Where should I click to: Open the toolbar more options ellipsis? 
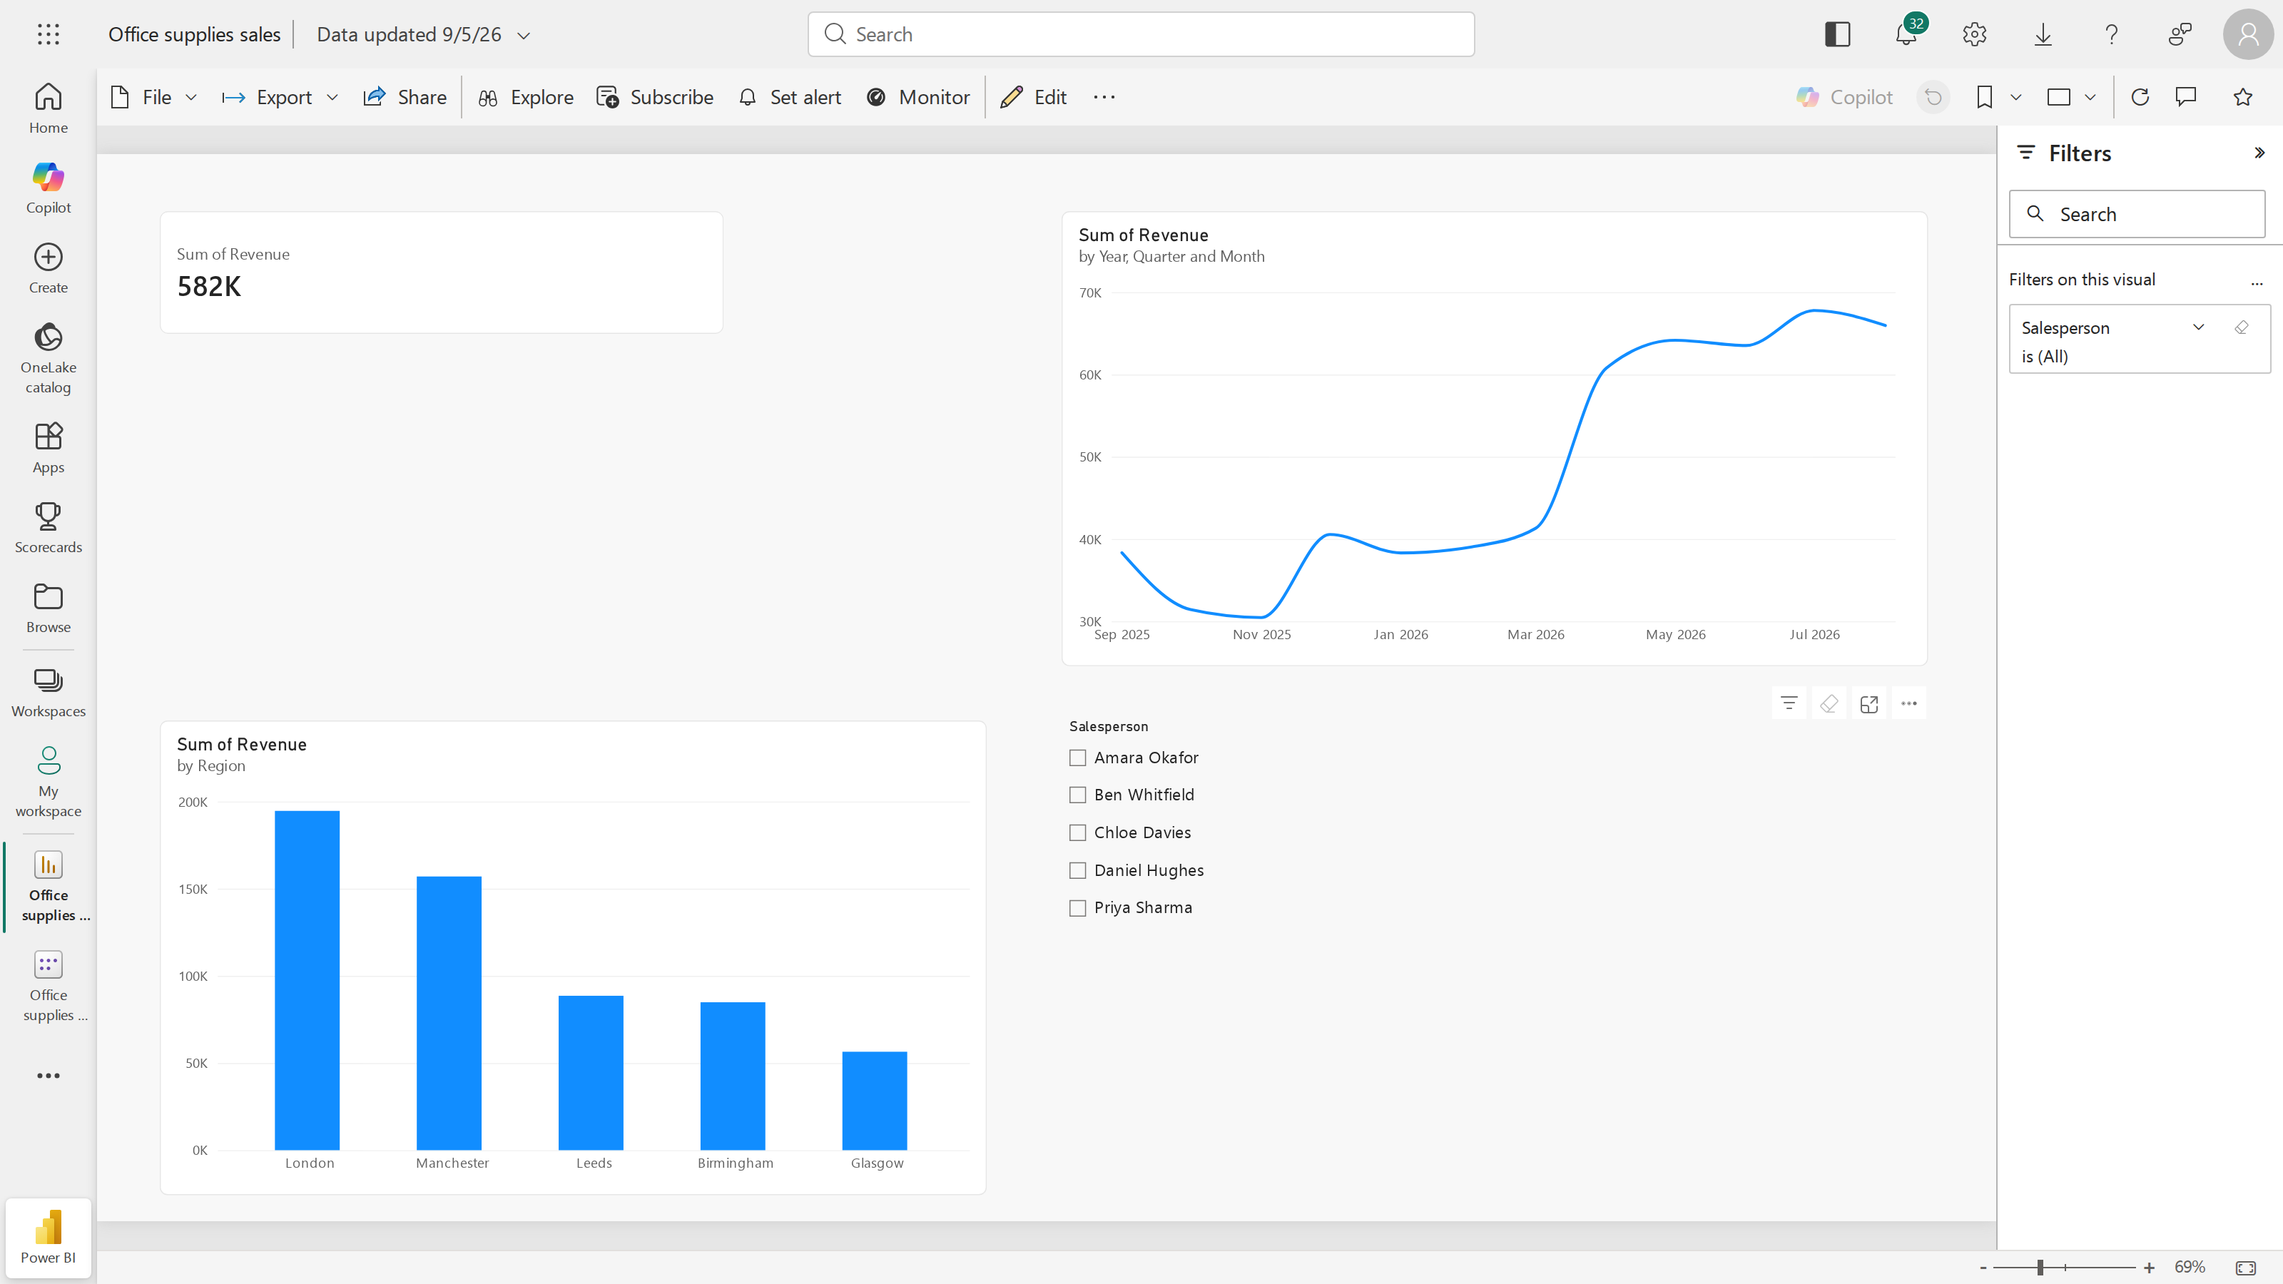coord(1104,98)
